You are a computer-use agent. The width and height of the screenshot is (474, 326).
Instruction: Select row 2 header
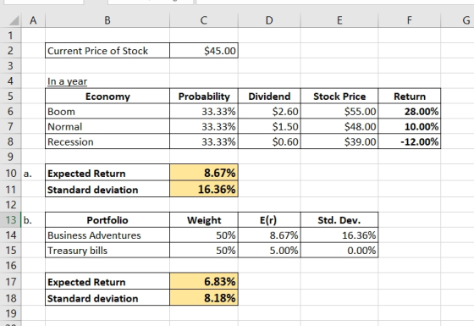10,51
